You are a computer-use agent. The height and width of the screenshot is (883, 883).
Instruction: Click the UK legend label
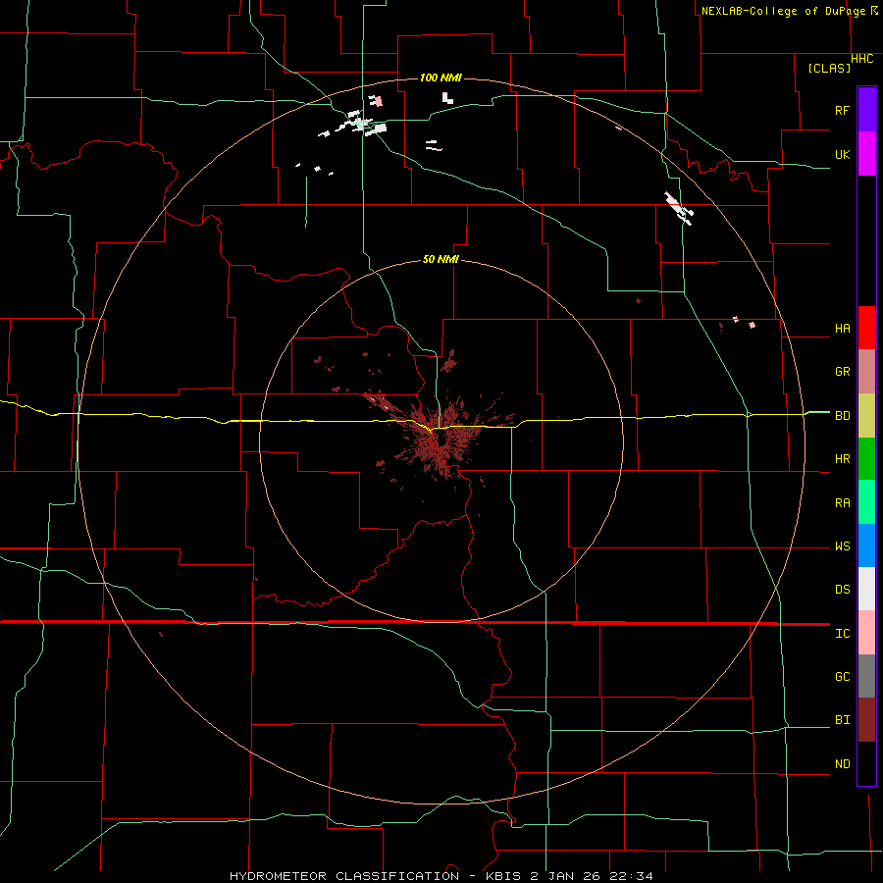[843, 154]
